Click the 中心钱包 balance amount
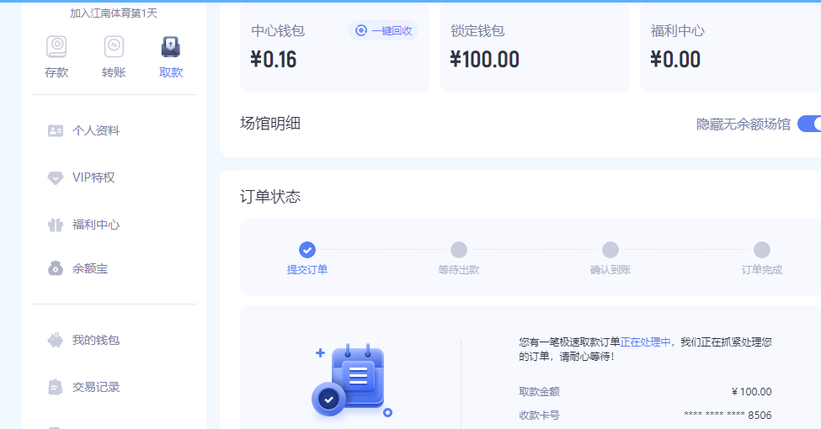This screenshot has width=821, height=429. tap(274, 60)
